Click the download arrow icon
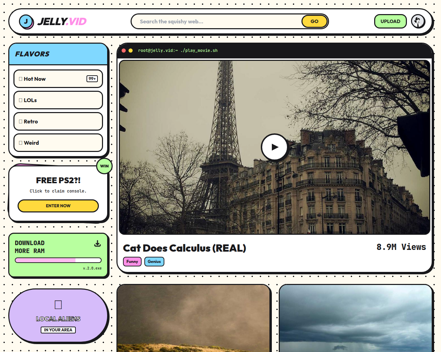441x352 pixels. tap(98, 244)
